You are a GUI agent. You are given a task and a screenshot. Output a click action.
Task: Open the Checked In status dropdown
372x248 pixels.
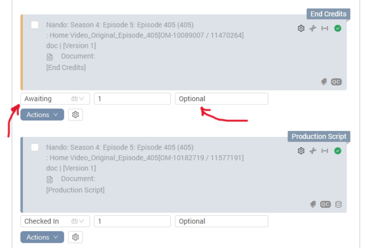pyautogui.click(x=55, y=221)
